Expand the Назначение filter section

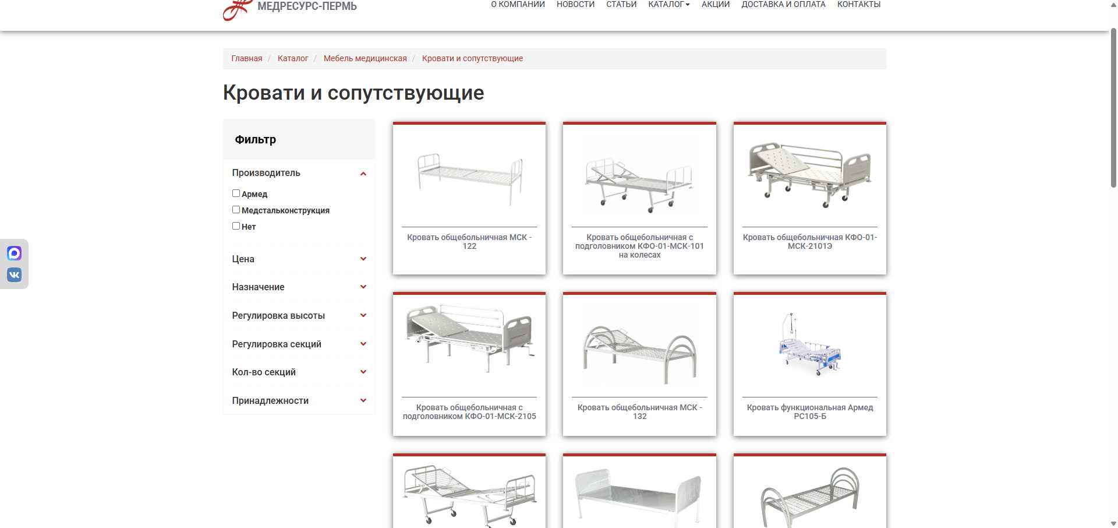299,287
